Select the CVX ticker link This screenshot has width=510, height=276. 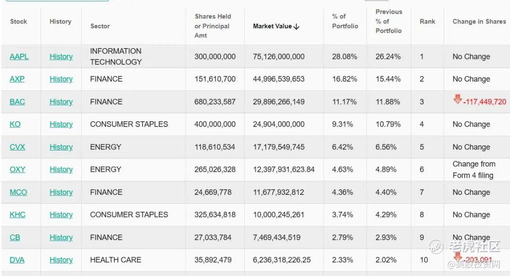tap(17, 147)
